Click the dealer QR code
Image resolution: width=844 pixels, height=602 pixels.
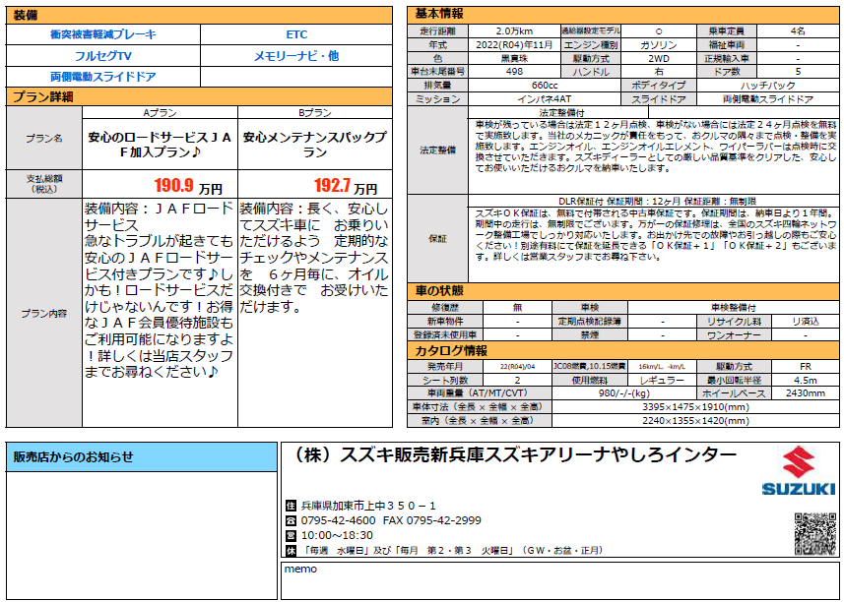[813, 534]
